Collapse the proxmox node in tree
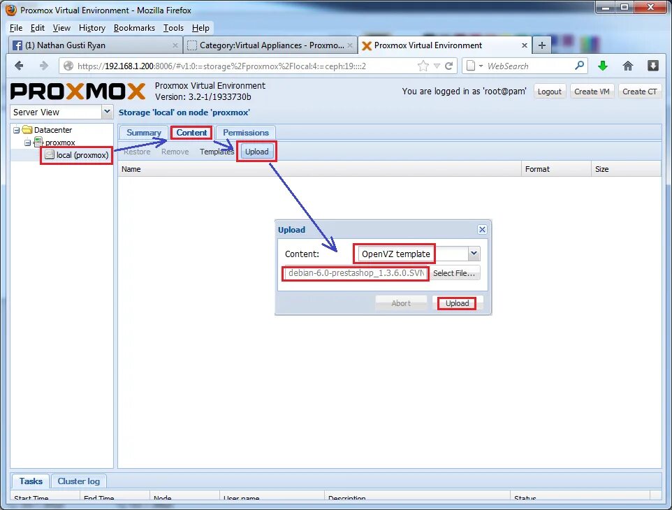Image resolution: width=672 pixels, height=510 pixels. (x=27, y=143)
